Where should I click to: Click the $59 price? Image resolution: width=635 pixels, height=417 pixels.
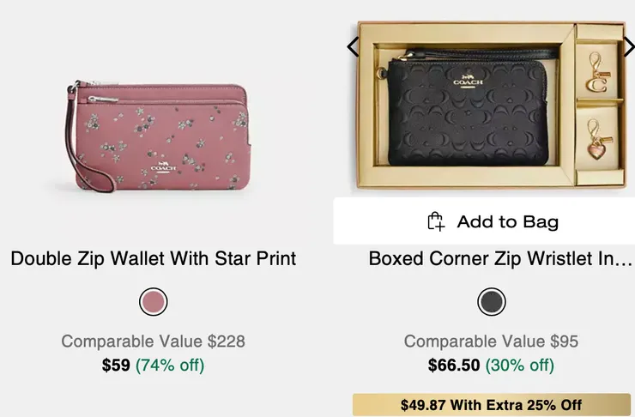(116, 366)
